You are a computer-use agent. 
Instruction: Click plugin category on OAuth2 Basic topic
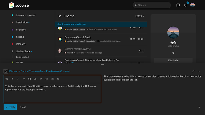[68, 41]
